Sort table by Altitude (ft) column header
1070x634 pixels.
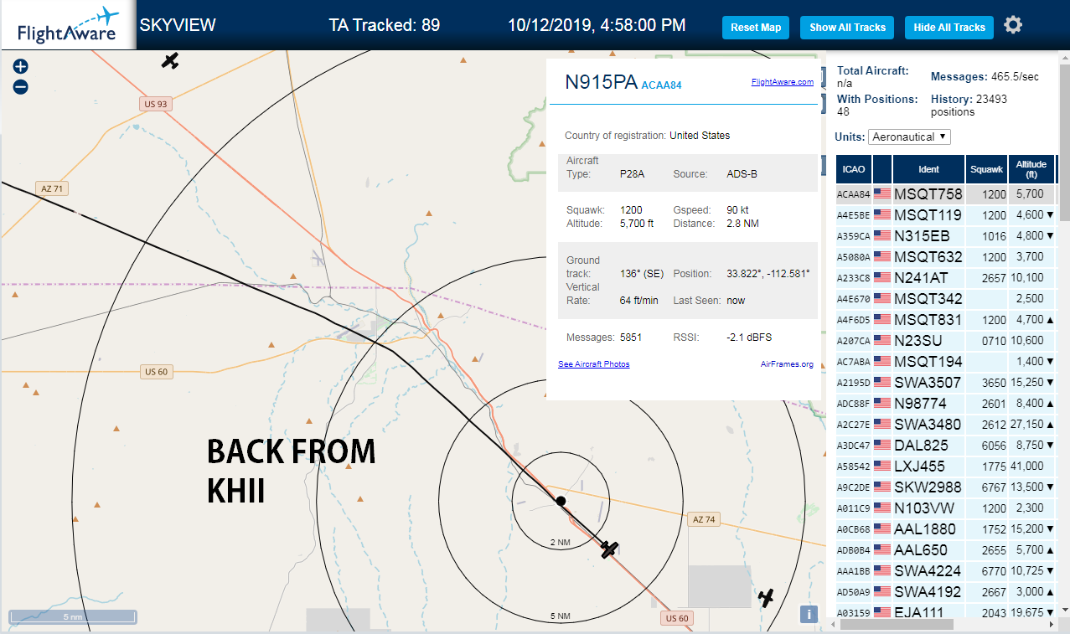pyautogui.click(x=1031, y=169)
